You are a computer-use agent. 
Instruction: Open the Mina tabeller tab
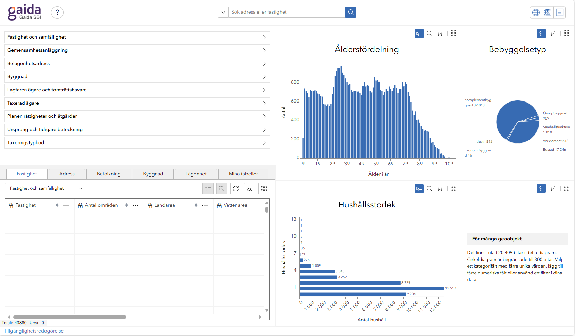tap(243, 174)
